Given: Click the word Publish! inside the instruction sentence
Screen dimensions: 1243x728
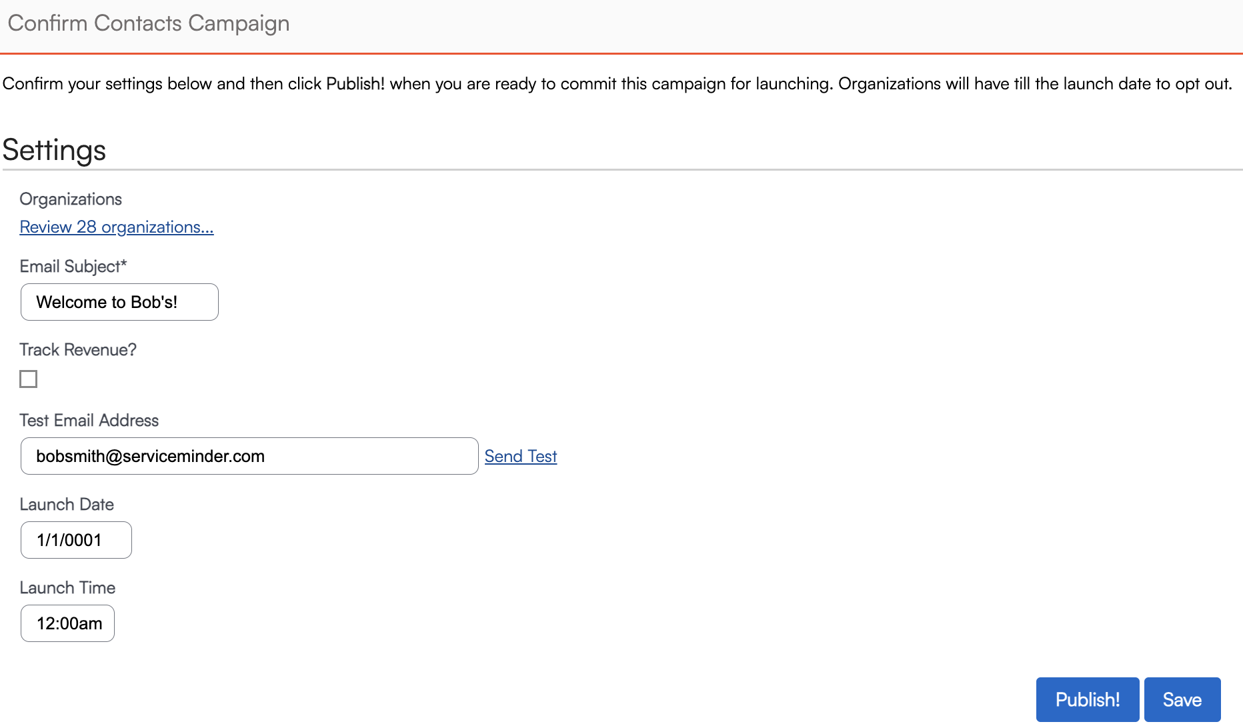Looking at the screenshot, I should click(355, 83).
